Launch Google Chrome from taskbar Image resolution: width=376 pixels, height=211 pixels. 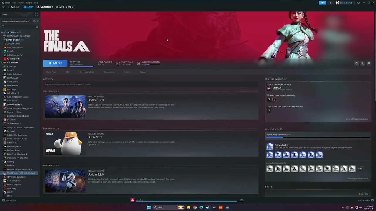click(195, 207)
